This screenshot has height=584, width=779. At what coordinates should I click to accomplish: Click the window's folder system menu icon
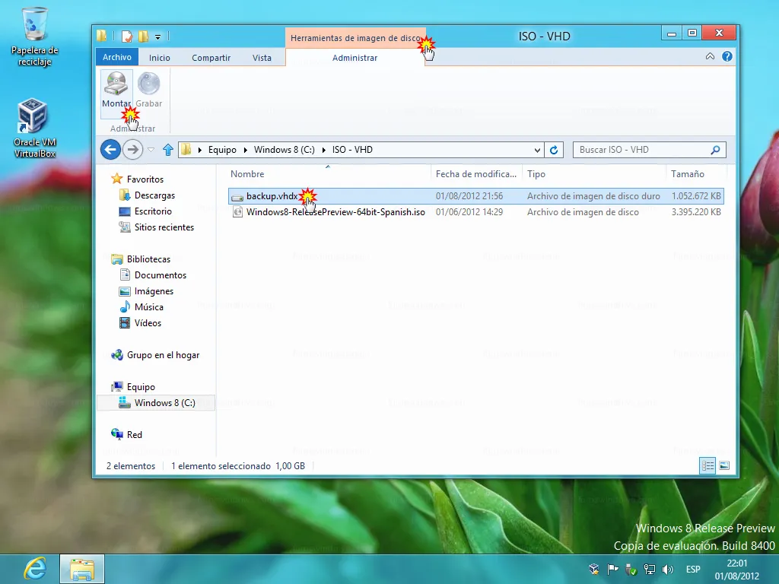coord(102,36)
